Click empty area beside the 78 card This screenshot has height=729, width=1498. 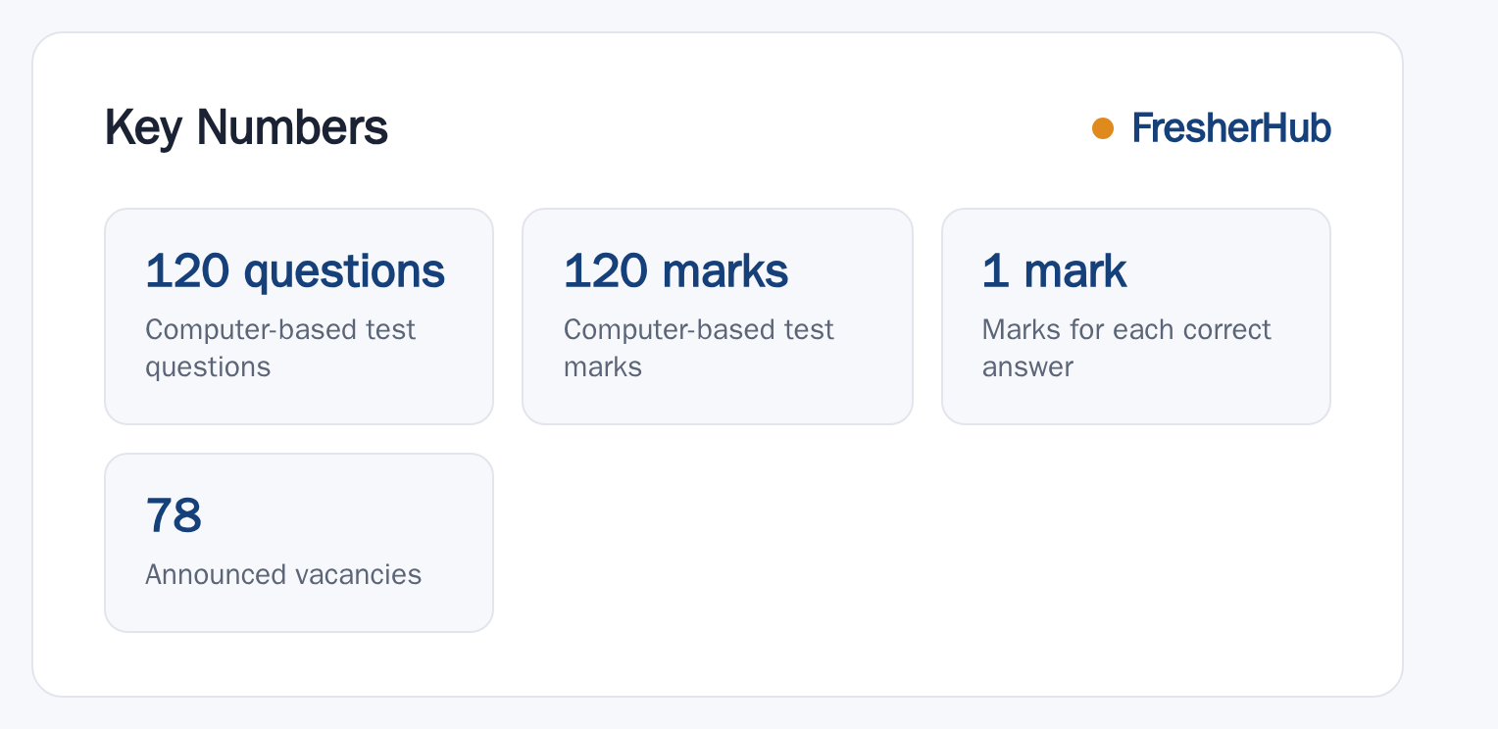click(912, 543)
